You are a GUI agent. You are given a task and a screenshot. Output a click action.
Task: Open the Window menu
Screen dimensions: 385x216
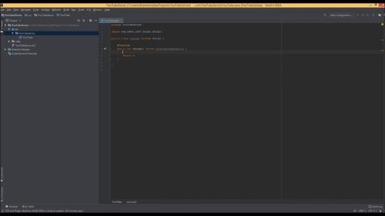pos(97,10)
